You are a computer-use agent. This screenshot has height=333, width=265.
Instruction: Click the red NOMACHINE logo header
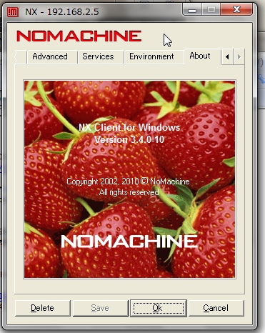79,36
